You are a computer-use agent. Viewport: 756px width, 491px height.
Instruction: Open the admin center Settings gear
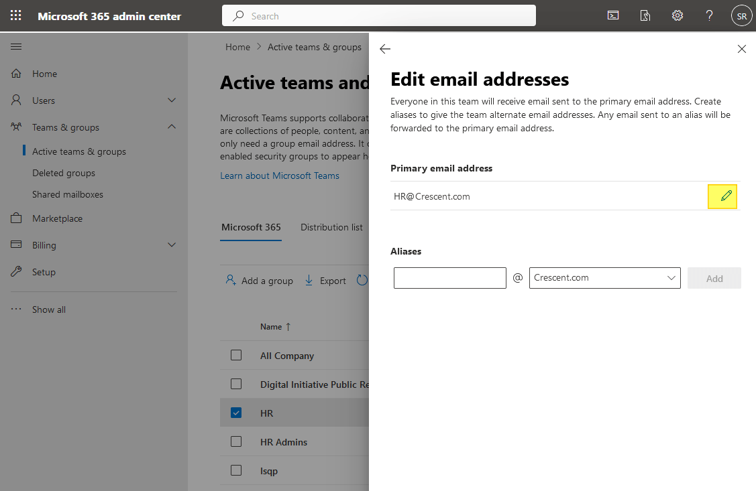(677, 15)
